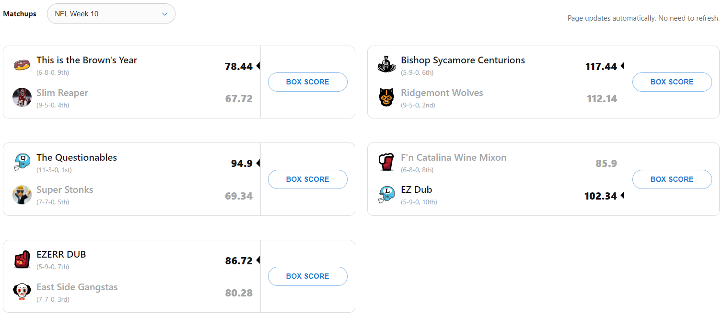Select The Questionables team name link
The image size is (724, 331).
[x=77, y=158]
